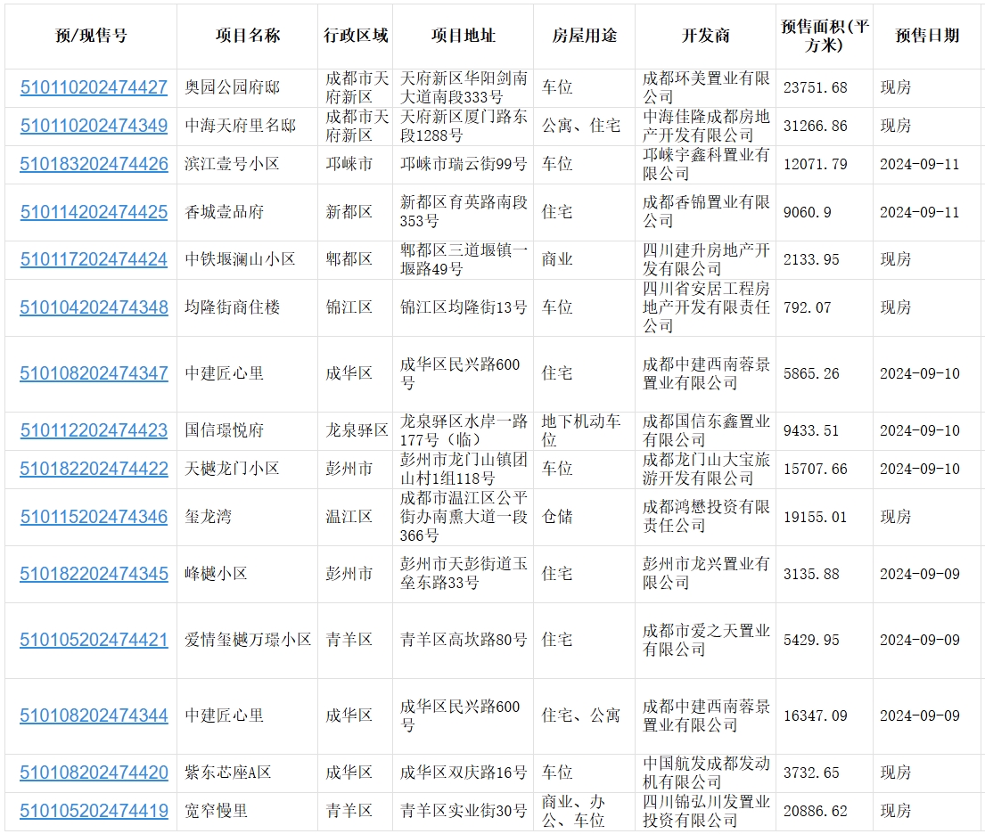Click district cell 龙泉驿区
Viewport: 985px width, 834px height.
point(357,431)
